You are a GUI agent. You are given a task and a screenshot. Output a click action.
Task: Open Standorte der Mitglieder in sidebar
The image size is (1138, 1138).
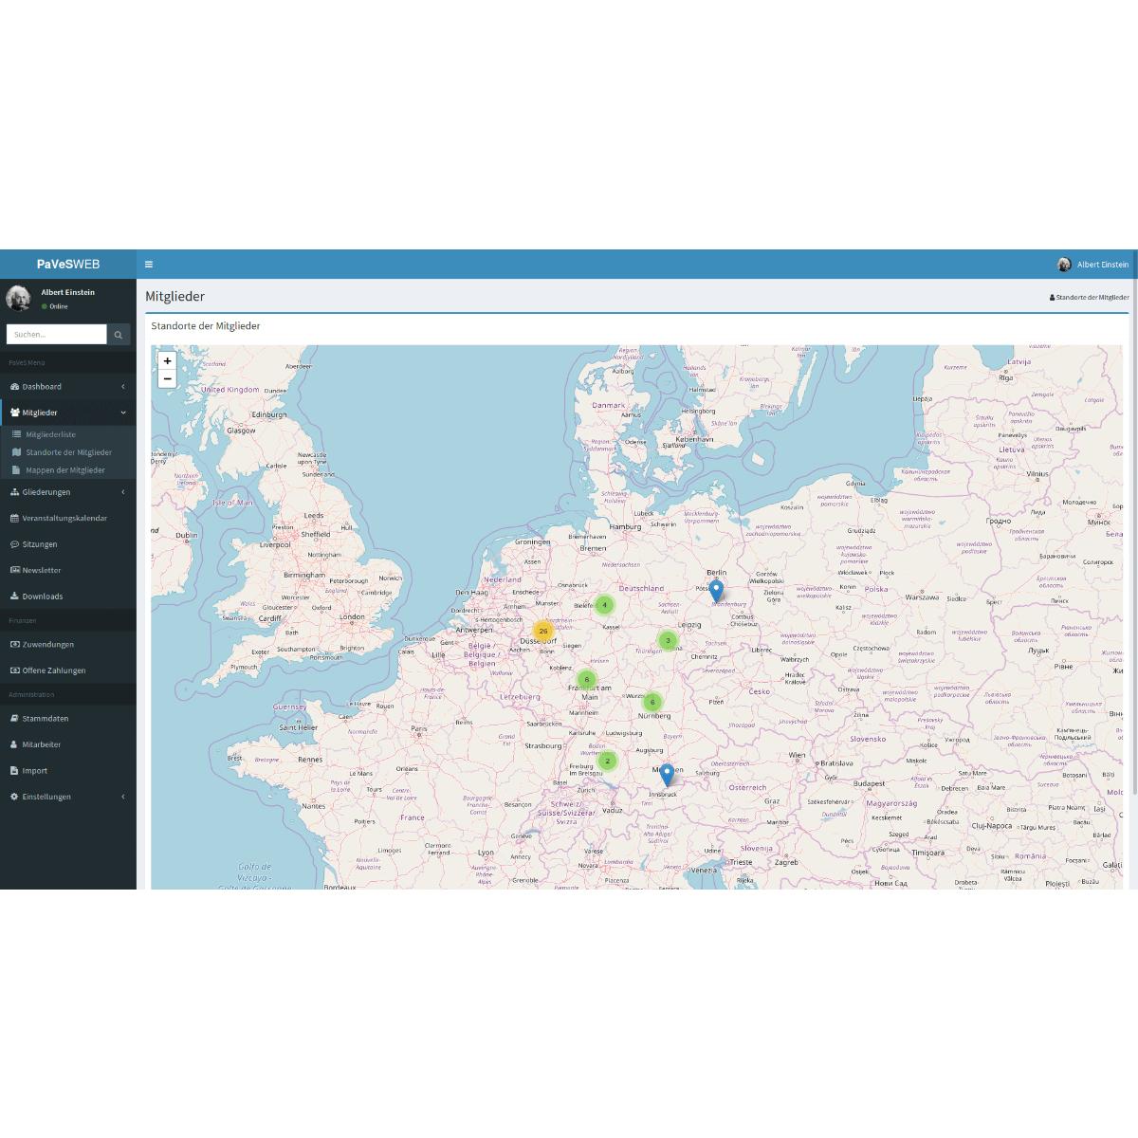(68, 452)
